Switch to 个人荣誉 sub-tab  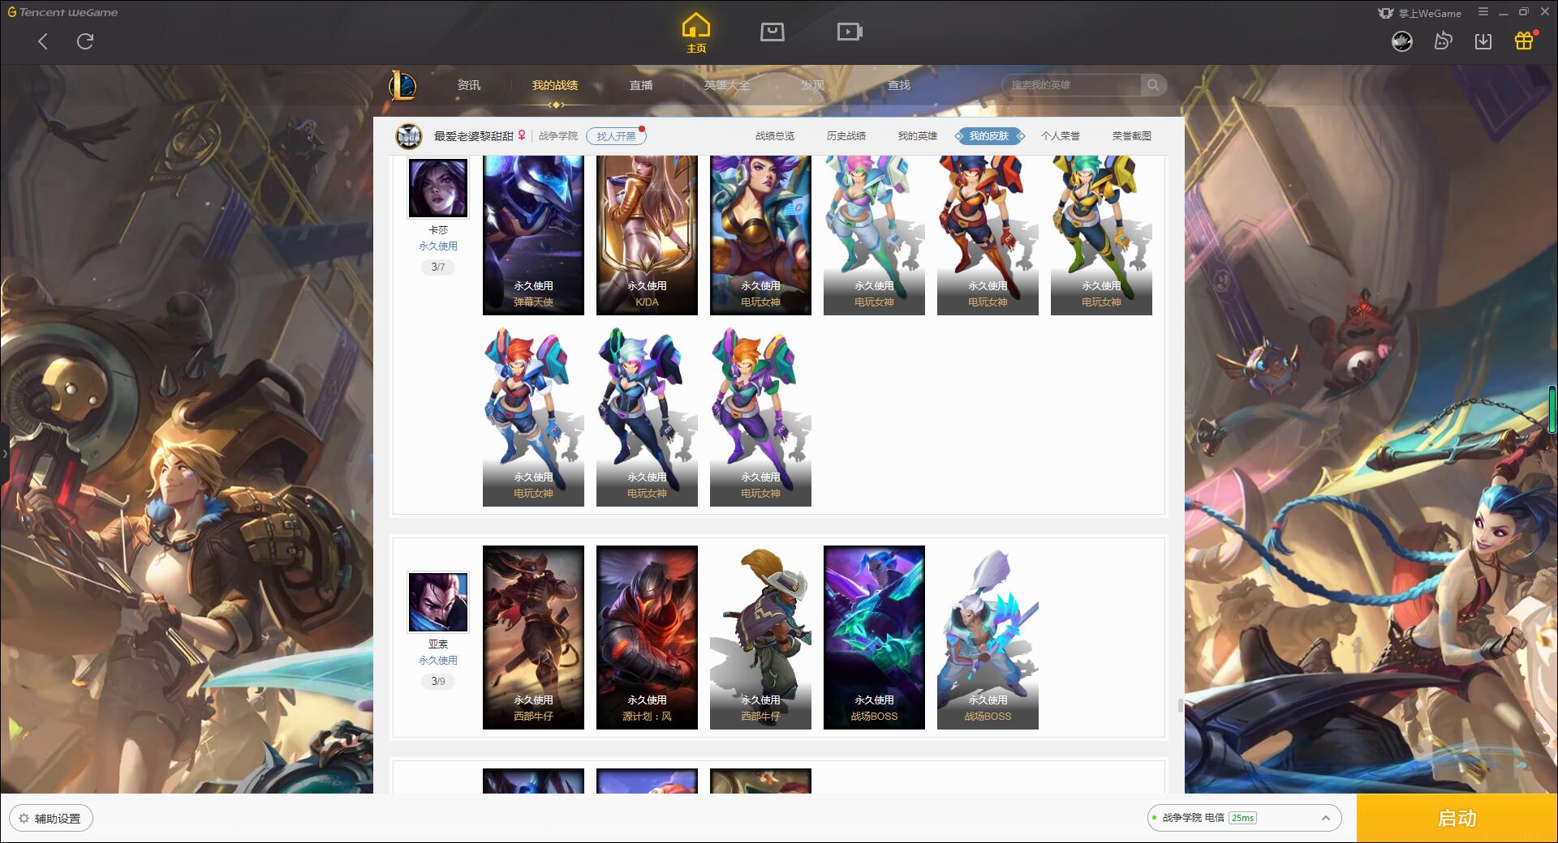tap(1061, 136)
